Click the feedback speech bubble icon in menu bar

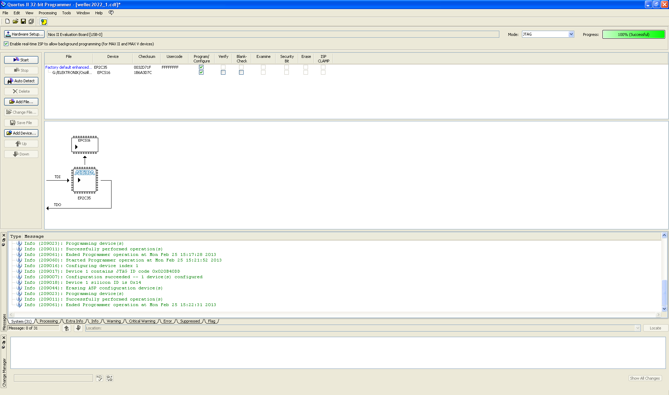click(x=111, y=13)
